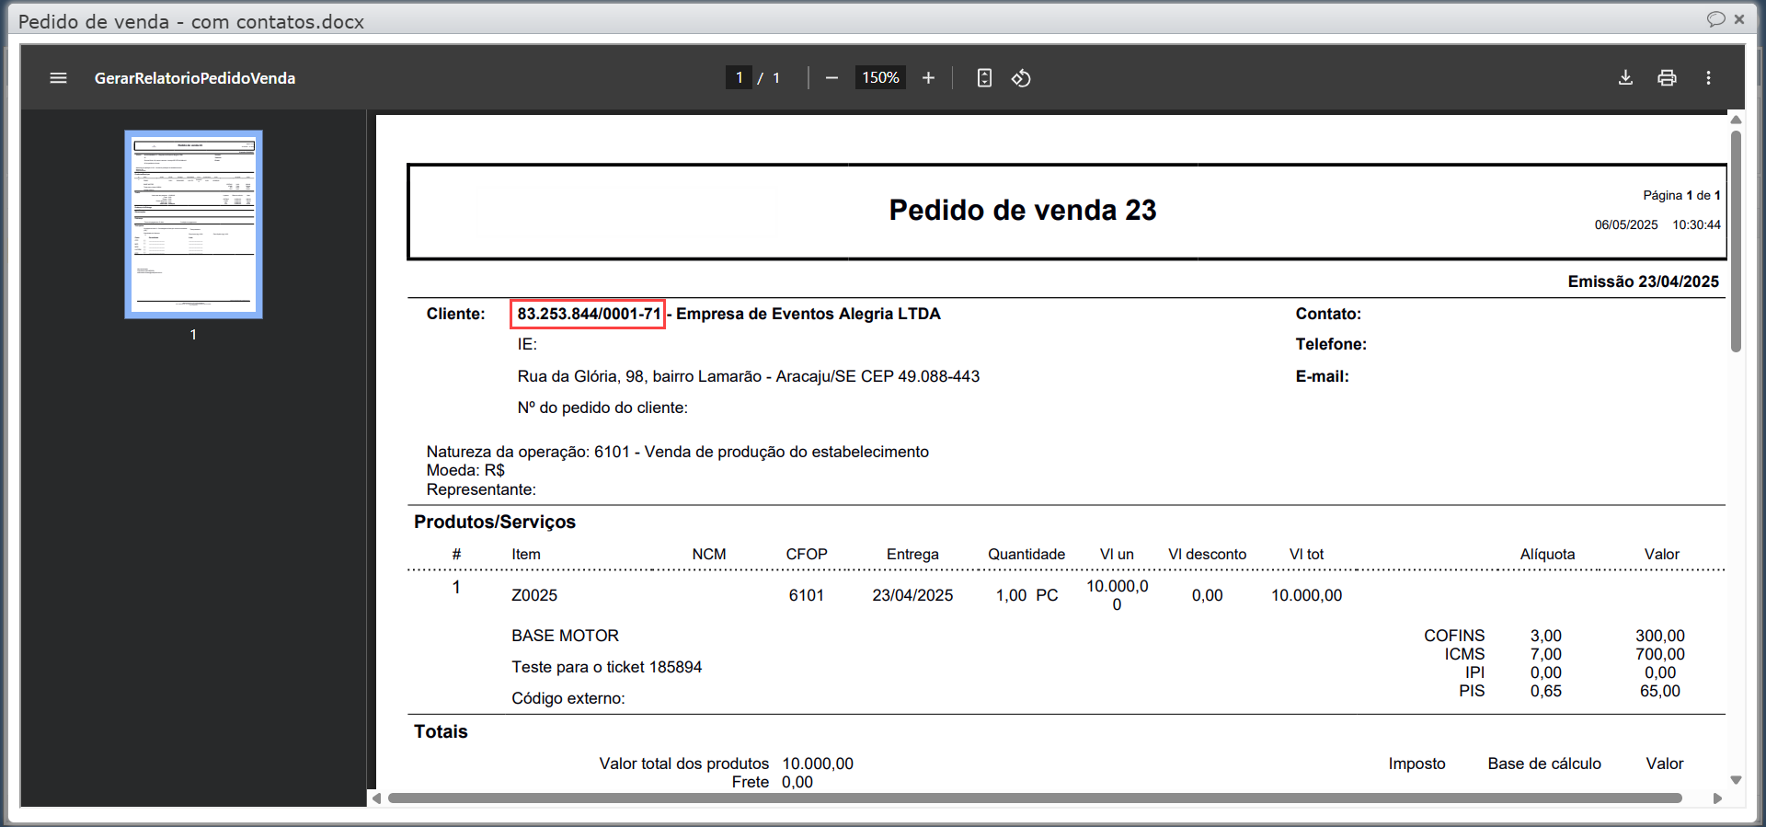Click the 'Moeda: R$' line
This screenshot has height=827, width=1766.
point(465,470)
